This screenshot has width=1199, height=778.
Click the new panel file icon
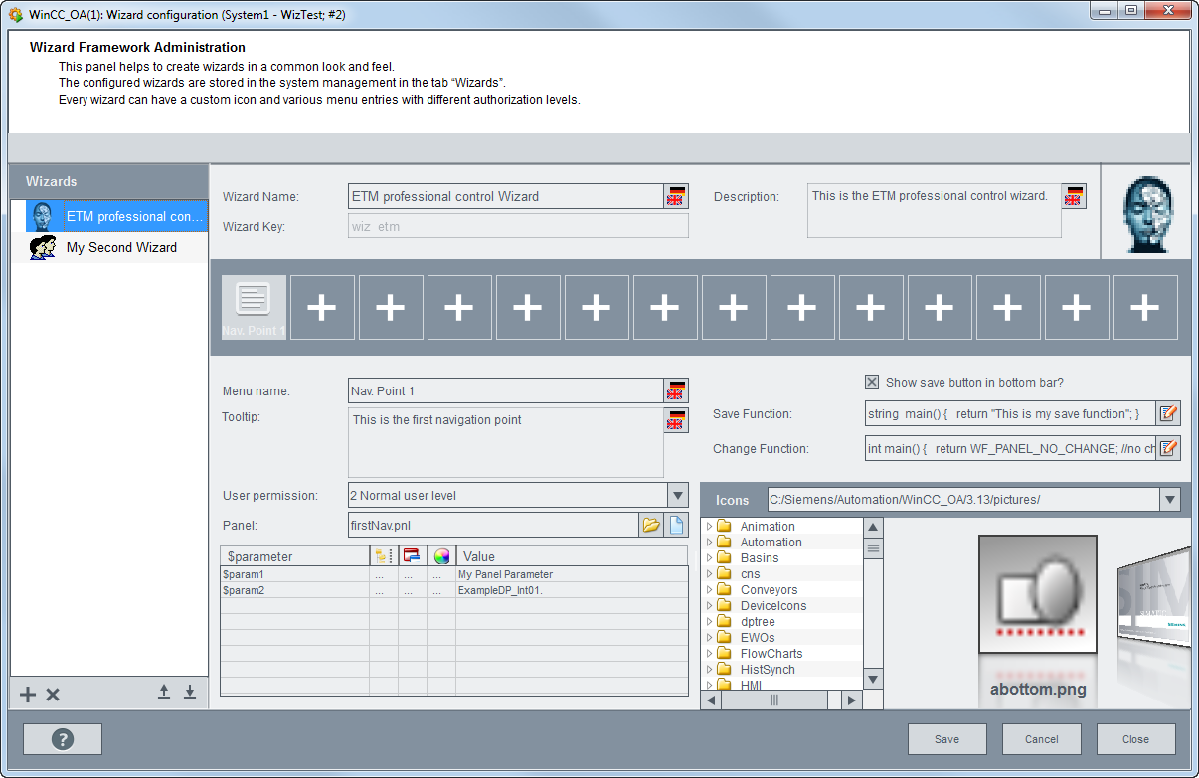[676, 525]
